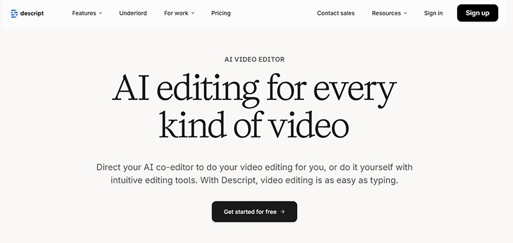This screenshot has width=513, height=243.
Task: Click the Get started for free button
Action: point(254,212)
